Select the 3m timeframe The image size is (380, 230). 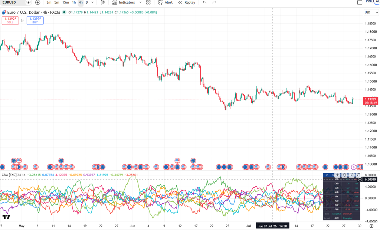(x=49, y=3)
